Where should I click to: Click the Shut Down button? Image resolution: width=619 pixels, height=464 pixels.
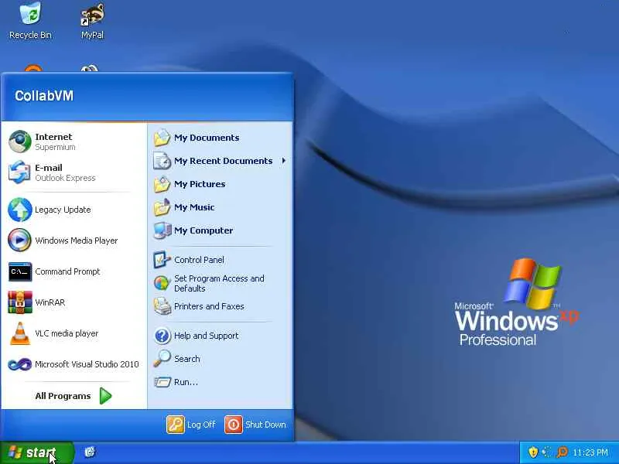tap(255, 425)
